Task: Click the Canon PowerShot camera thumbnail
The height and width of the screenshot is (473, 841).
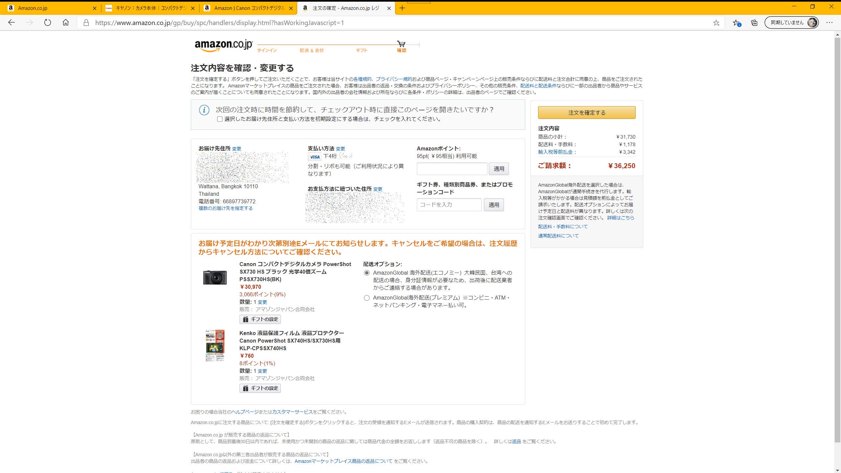Action: tap(215, 278)
